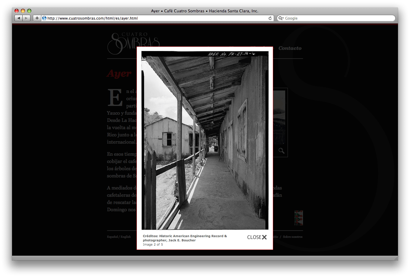410x277 pixels.
Task: Open the Google search magnifier dropdown
Action: (x=281, y=18)
